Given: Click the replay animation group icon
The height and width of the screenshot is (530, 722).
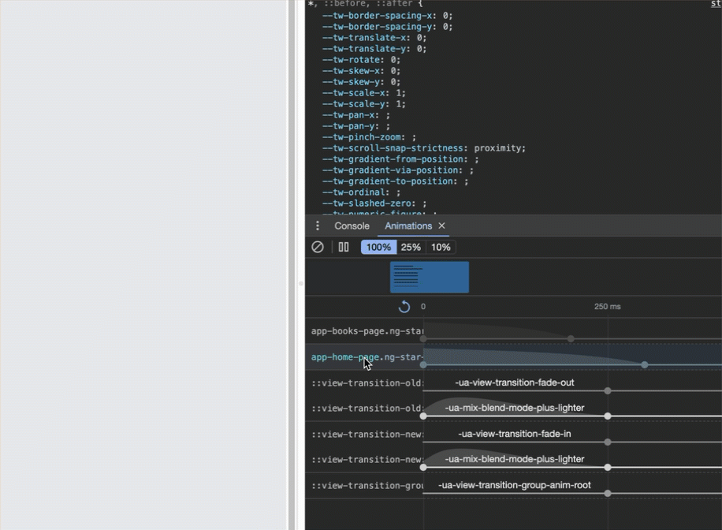Looking at the screenshot, I should click(404, 307).
